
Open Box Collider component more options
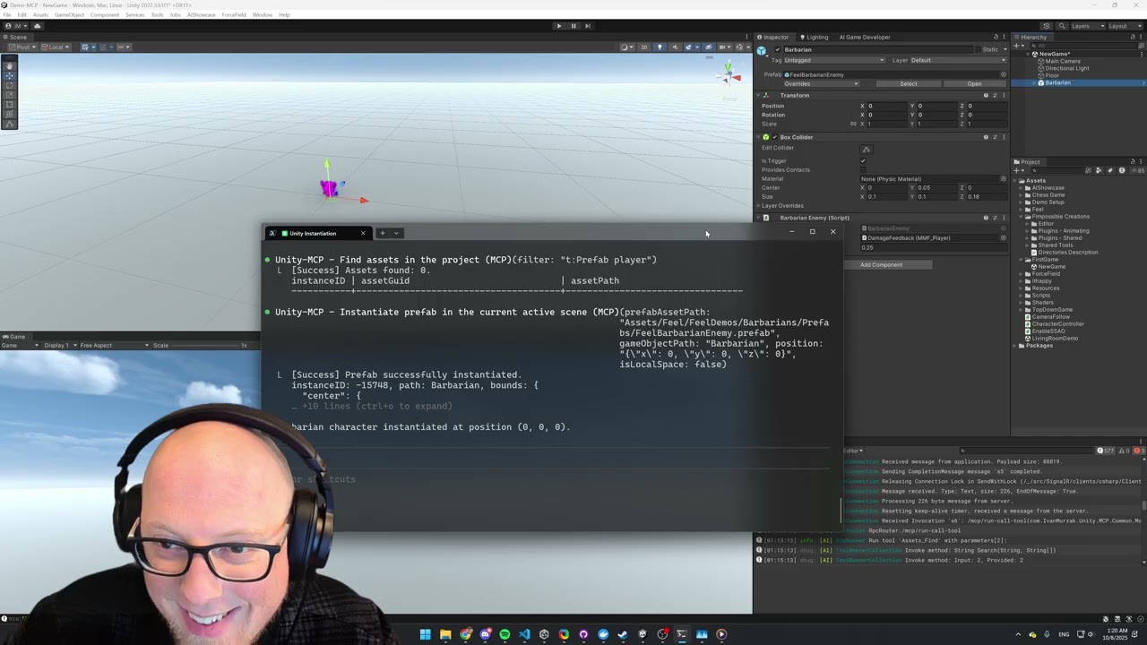[1004, 137]
